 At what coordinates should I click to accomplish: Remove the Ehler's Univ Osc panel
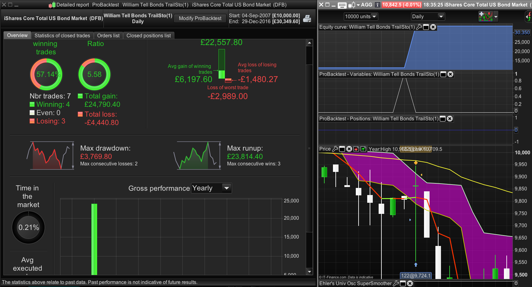[x=410, y=284]
